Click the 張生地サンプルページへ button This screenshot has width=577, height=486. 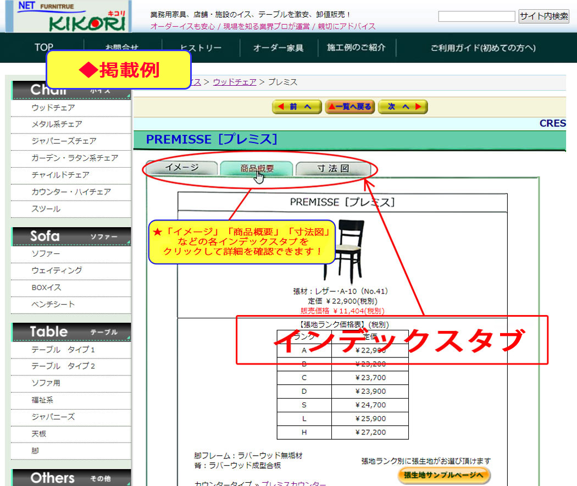(443, 475)
